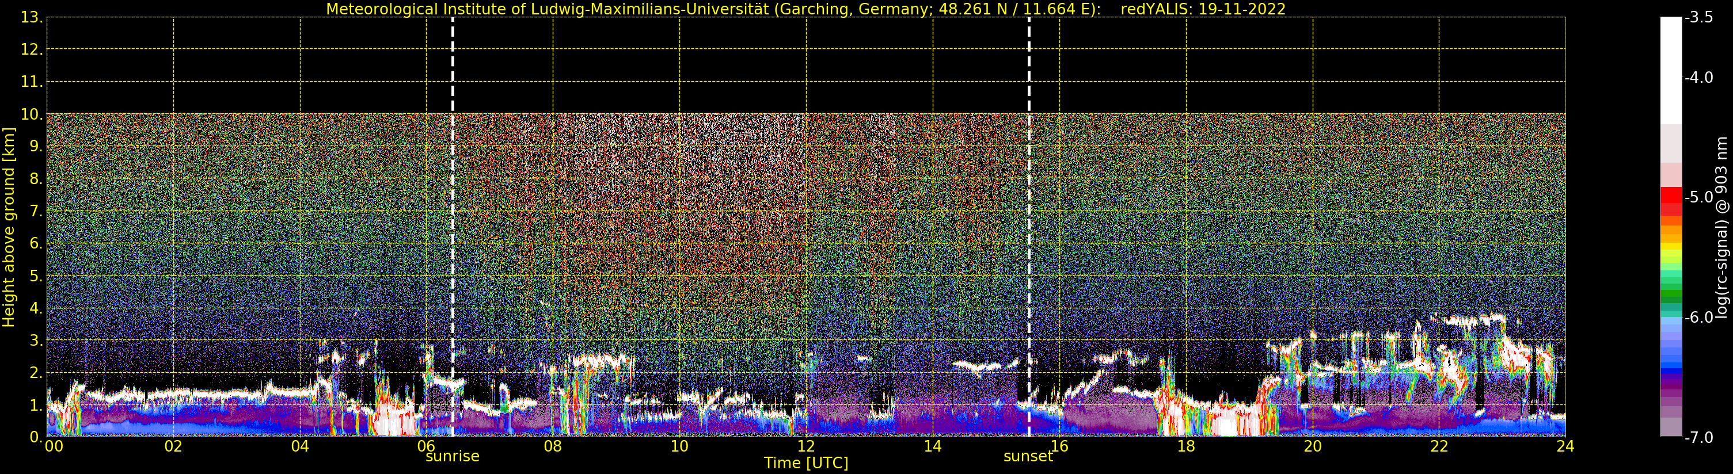Click the '10.' height tick label

point(32,114)
